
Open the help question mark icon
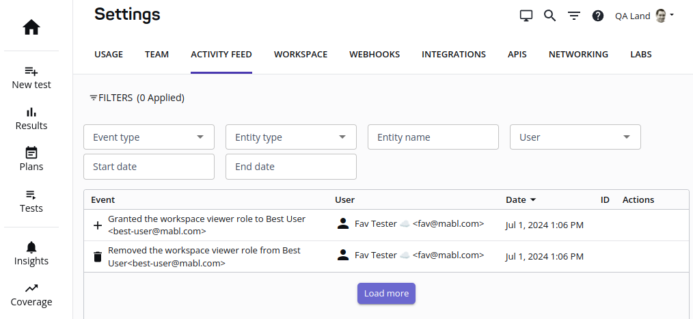coord(598,16)
